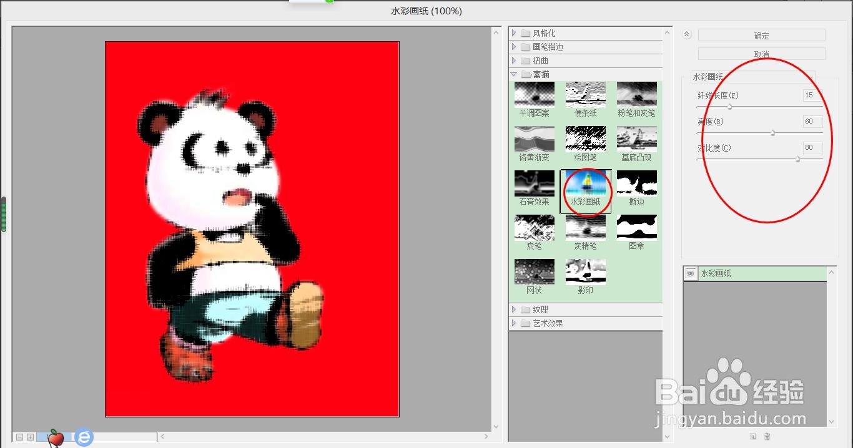Expand the 风格化 filter category
This screenshot has height=448, width=853.
point(515,32)
